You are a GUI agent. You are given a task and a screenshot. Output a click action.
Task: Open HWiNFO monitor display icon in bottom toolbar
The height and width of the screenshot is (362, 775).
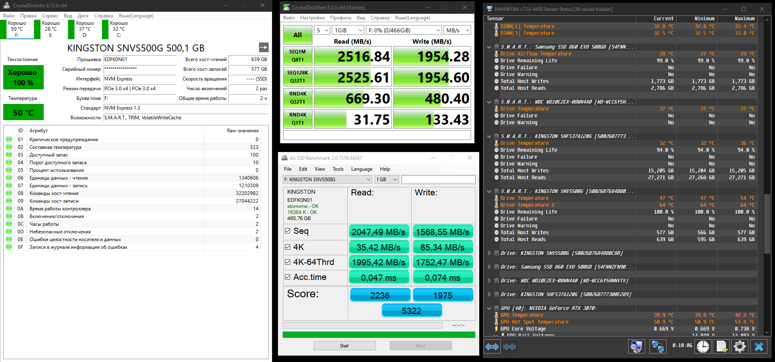636,346
